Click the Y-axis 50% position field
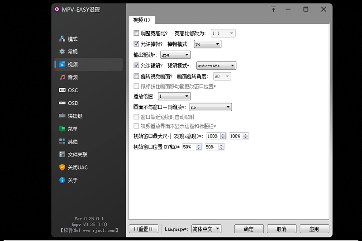The image size is (362, 241). [212, 147]
